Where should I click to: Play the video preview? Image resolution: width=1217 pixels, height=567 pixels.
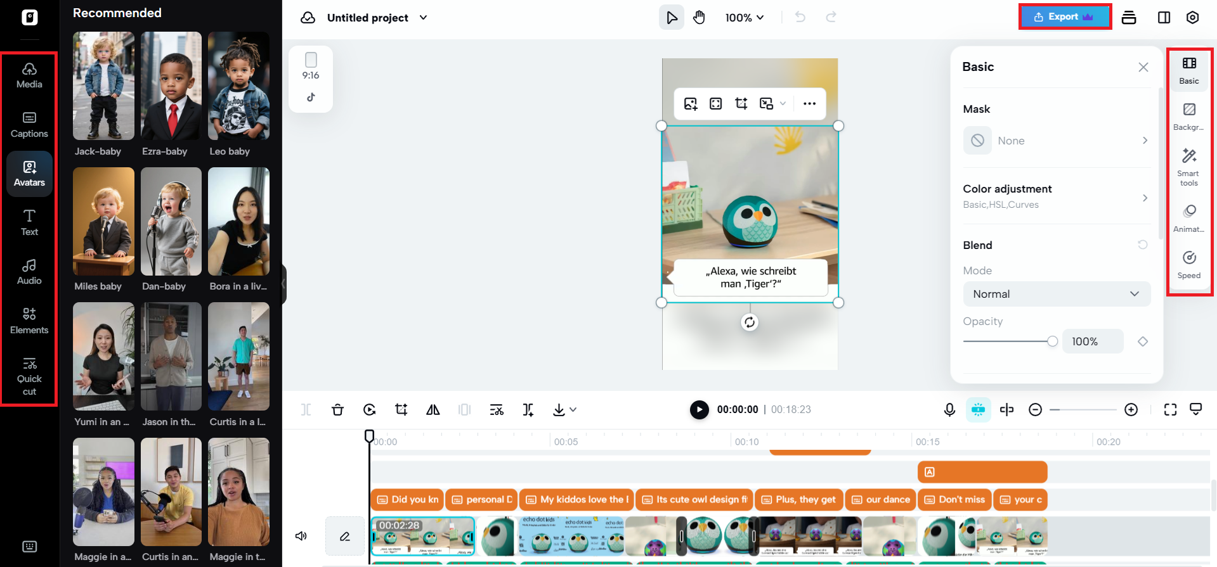tap(700, 410)
